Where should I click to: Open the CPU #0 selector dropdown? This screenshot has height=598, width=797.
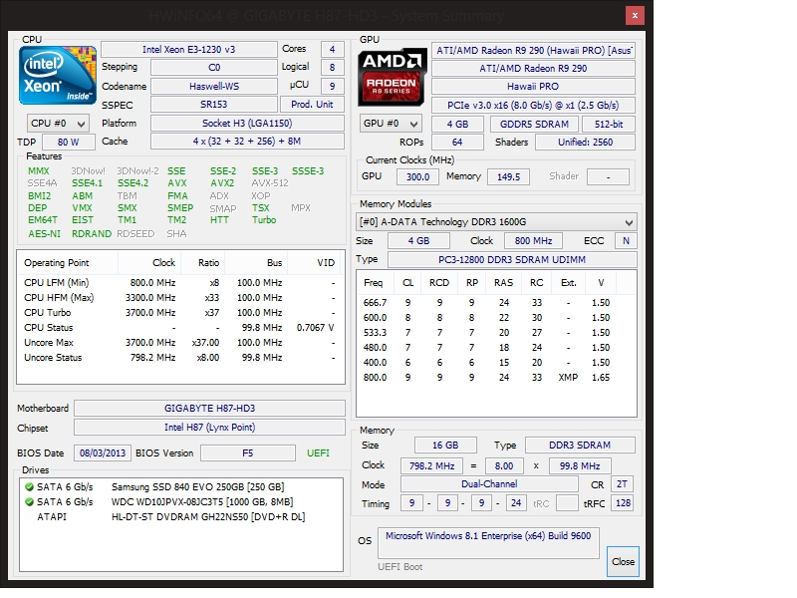(58, 124)
